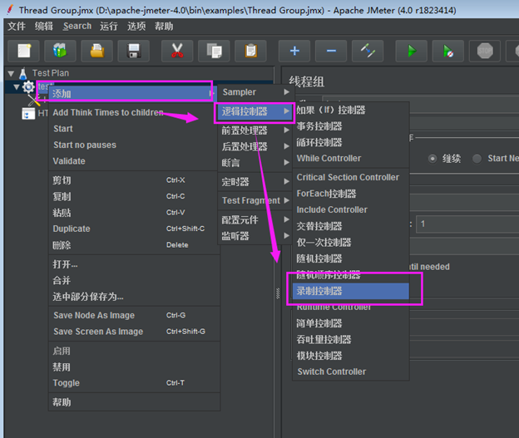The image size is (519, 438).
Task: Click the Expand all plus icon
Action: pyautogui.click(x=294, y=52)
